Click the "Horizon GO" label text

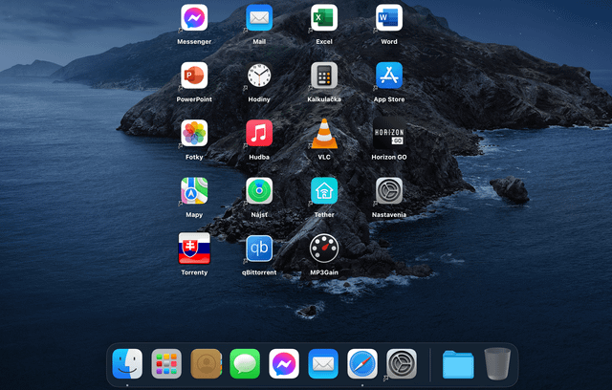pyautogui.click(x=389, y=157)
